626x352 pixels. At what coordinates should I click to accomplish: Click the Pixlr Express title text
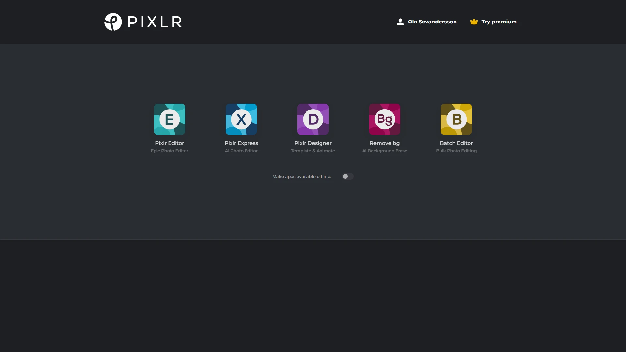[x=241, y=143]
